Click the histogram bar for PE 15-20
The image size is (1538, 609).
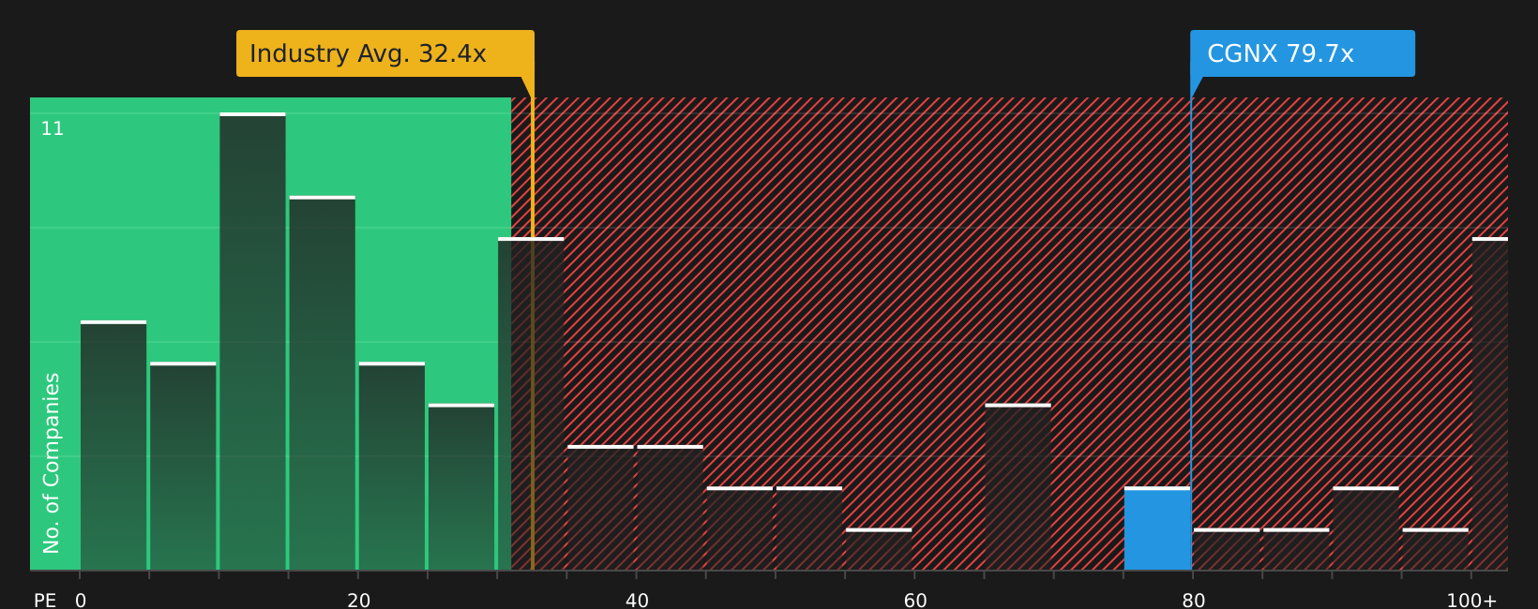pyautogui.click(x=322, y=383)
